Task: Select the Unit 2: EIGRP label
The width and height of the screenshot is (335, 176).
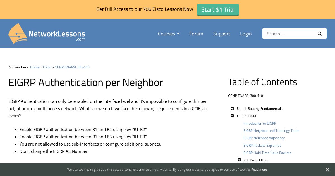Action: coord(247,116)
